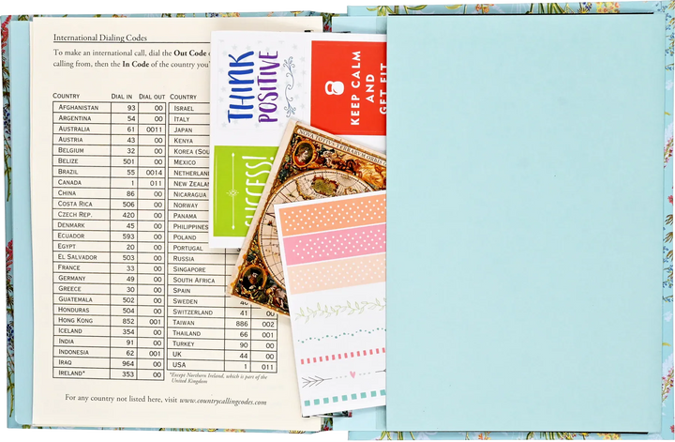This screenshot has height=442, width=675.
Task: Select the Afghanistan row in table
Action: (x=110, y=107)
